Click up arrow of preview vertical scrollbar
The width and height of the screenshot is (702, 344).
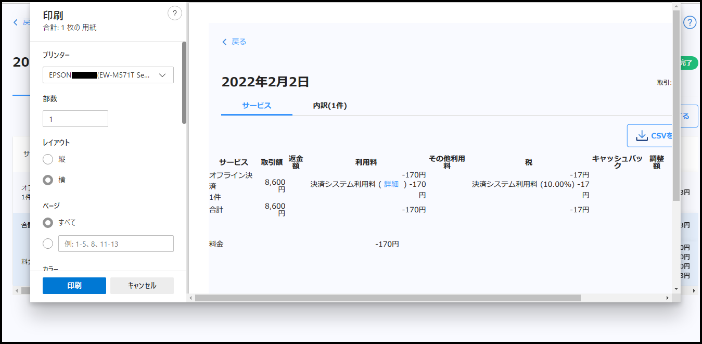[x=676, y=6]
